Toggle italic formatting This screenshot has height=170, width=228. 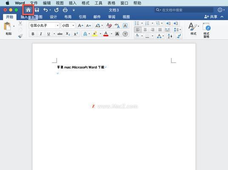click(x=41, y=34)
